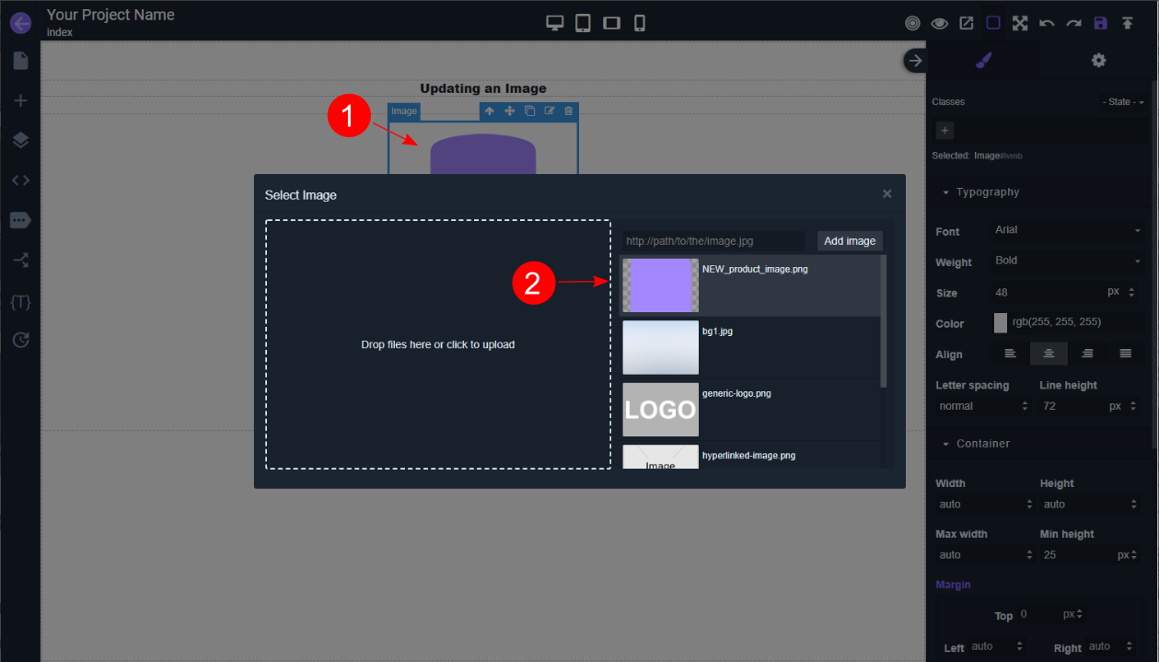Switch to the settings gear tab
Image resolution: width=1159 pixels, height=662 pixels.
(x=1098, y=60)
